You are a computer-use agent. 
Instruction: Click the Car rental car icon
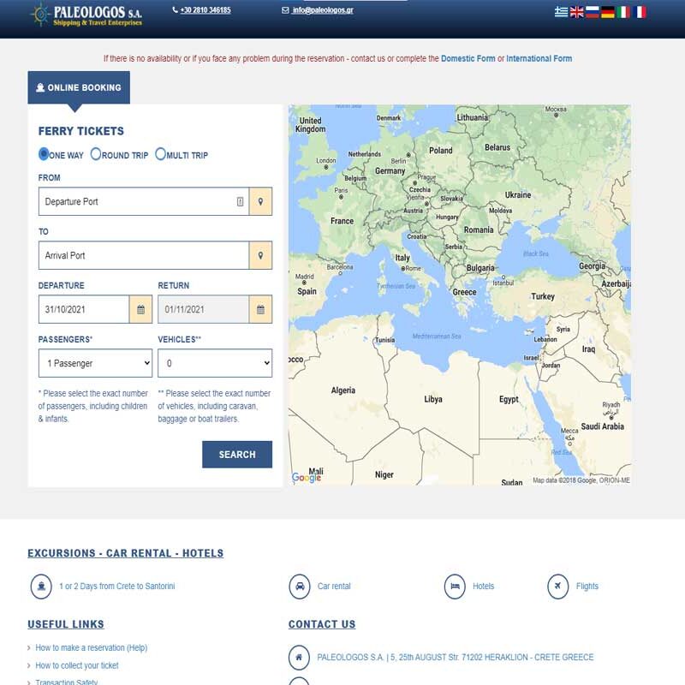pos(300,587)
